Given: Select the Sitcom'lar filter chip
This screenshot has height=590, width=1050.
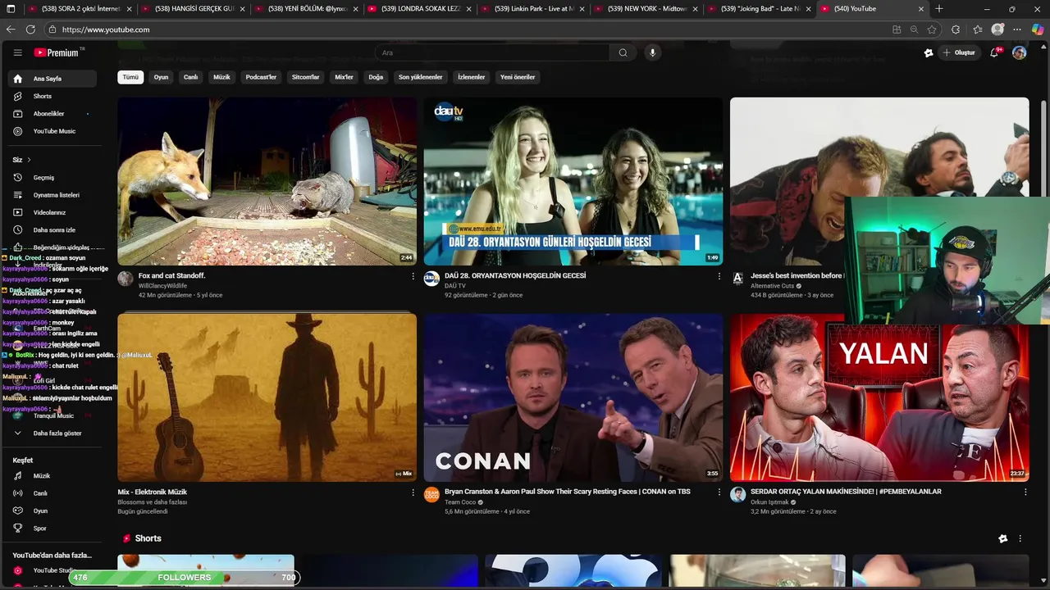Looking at the screenshot, I should [x=305, y=77].
